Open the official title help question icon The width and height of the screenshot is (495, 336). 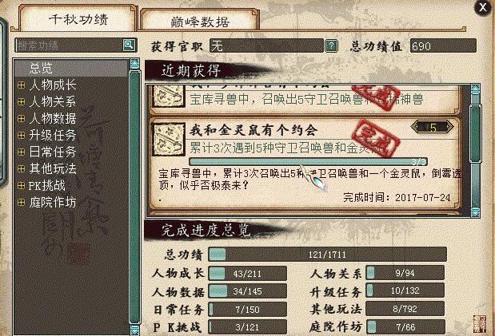331,46
